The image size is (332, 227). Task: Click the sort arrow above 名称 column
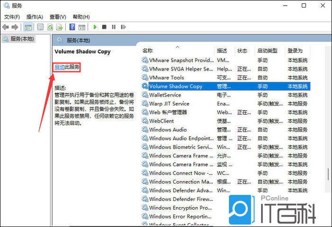tap(177, 47)
